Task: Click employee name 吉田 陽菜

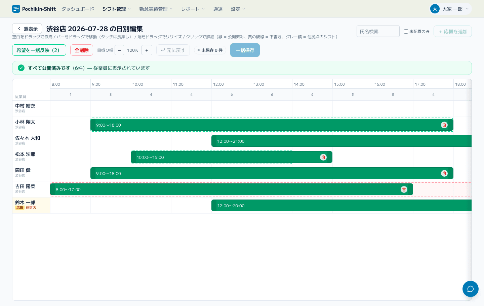Action: [25, 186]
